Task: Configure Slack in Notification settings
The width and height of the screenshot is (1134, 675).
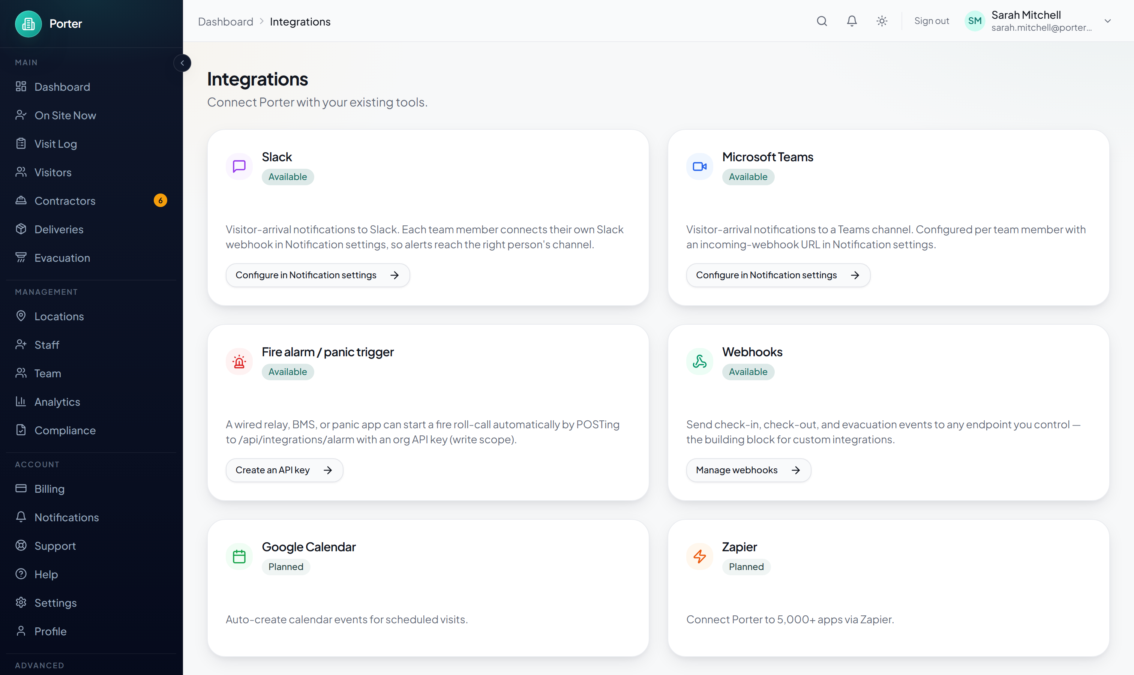Action: click(318, 275)
